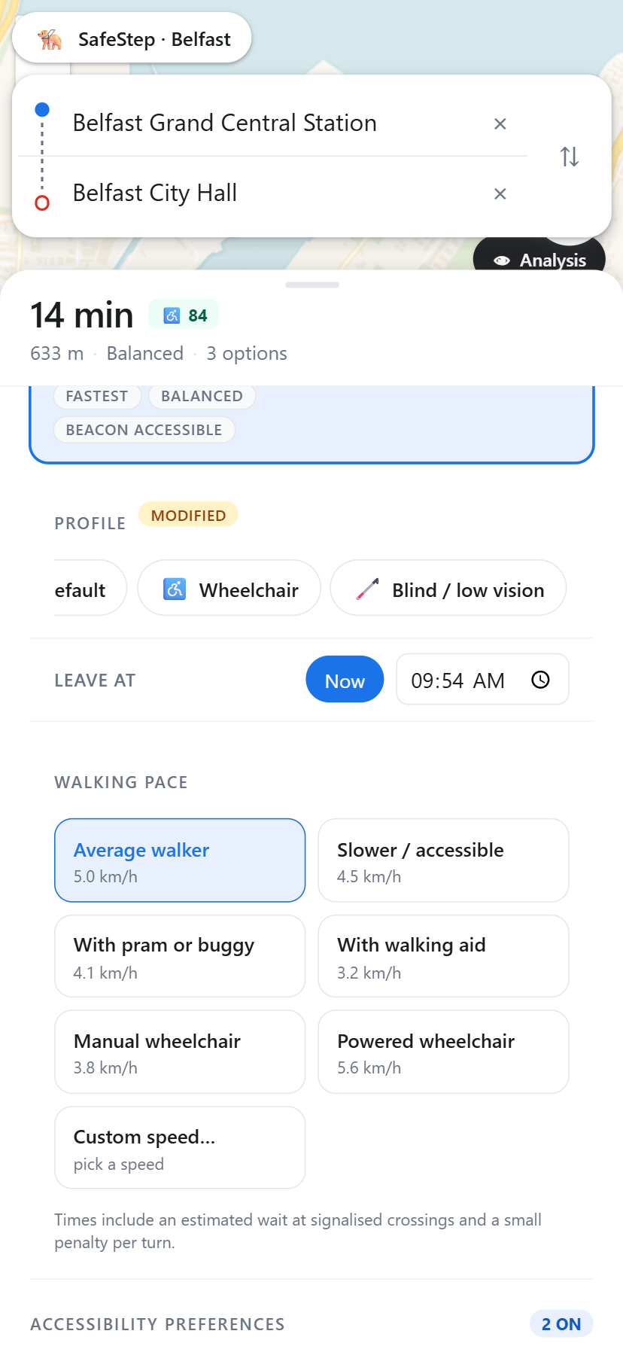Grab the bottom sheet drag handle
623x1349 pixels.
coord(312,285)
